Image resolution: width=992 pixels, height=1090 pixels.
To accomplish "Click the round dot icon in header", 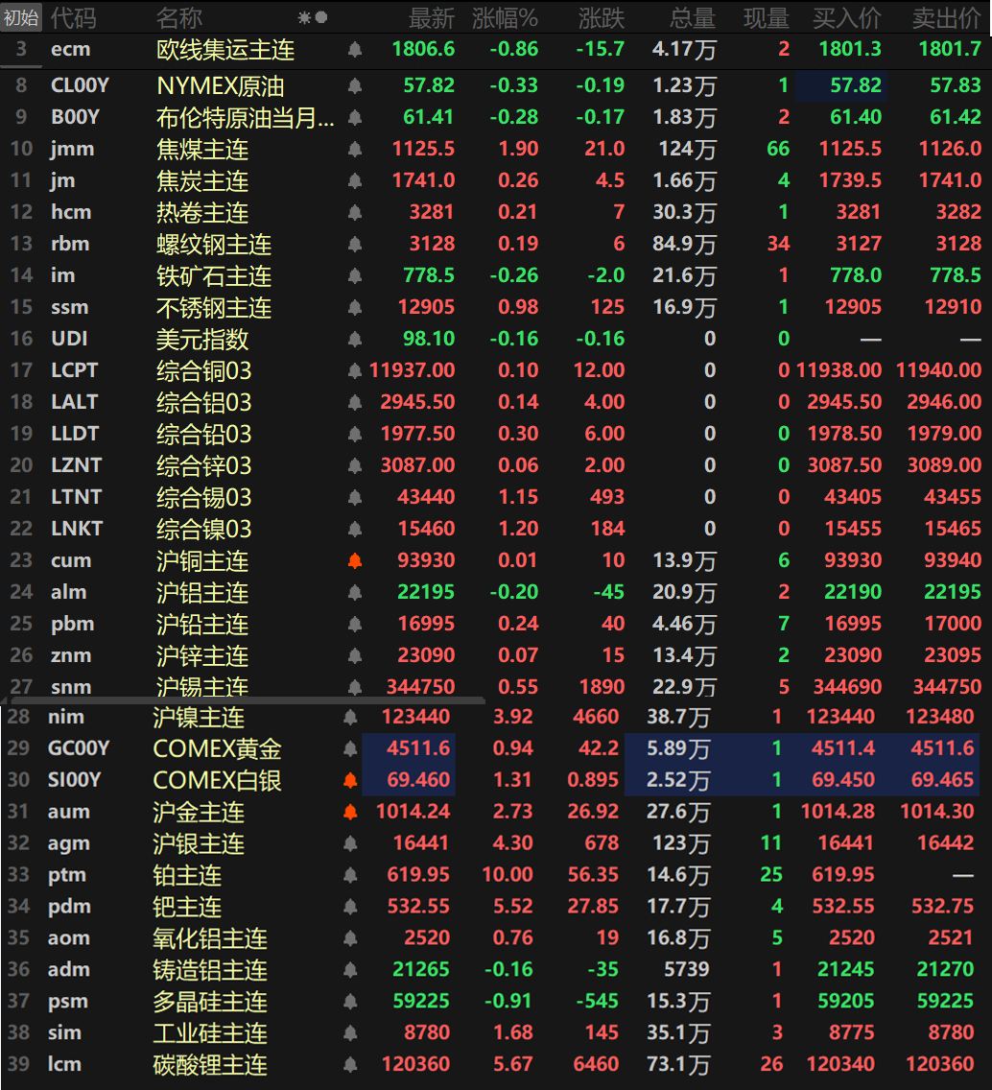I will tap(321, 17).
